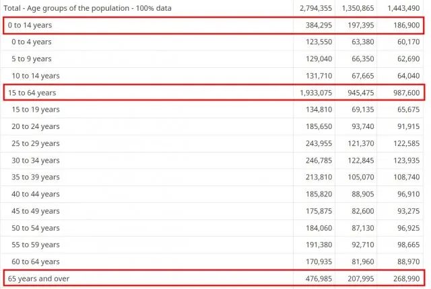
Task: Click the 186,900 cell
Action: pos(407,26)
